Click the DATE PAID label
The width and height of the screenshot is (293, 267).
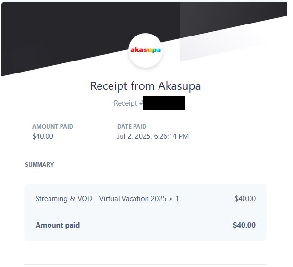click(x=132, y=127)
